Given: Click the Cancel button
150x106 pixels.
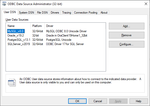Looking at the screenshot, I should (x=98, y=101).
